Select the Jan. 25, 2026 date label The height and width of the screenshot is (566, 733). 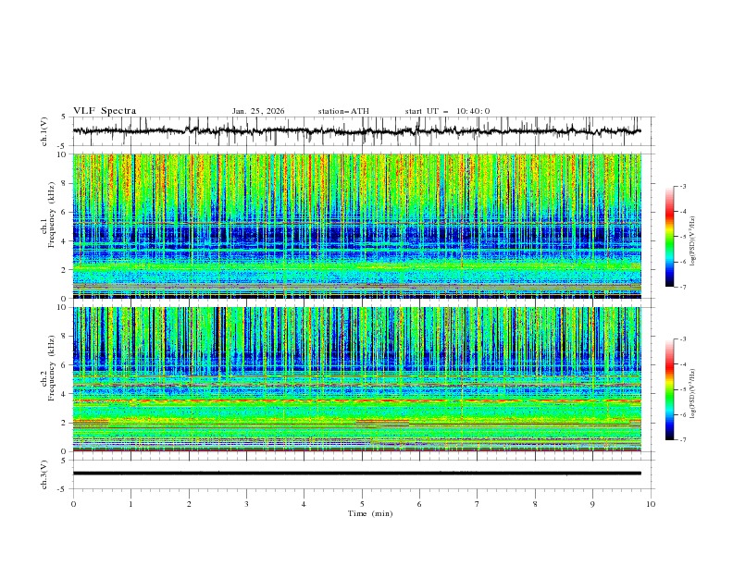coord(258,111)
